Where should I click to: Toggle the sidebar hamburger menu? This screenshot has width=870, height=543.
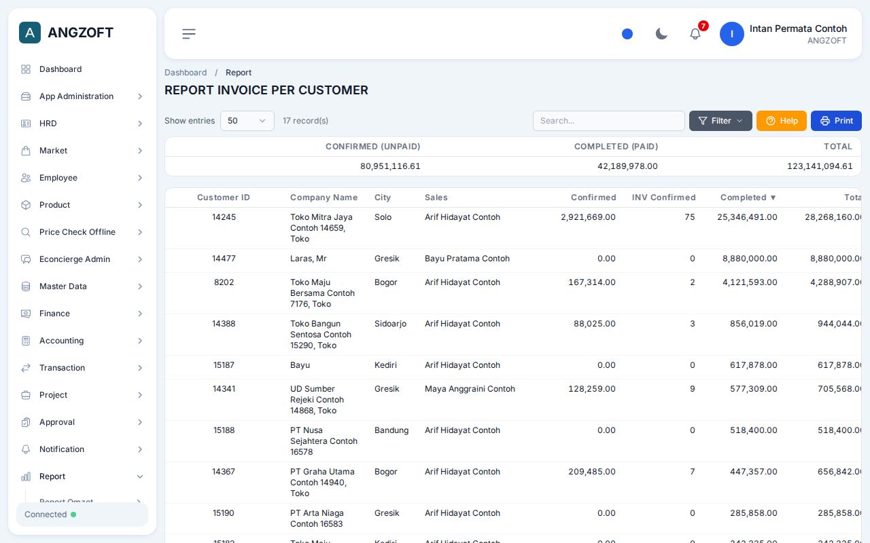tap(189, 34)
